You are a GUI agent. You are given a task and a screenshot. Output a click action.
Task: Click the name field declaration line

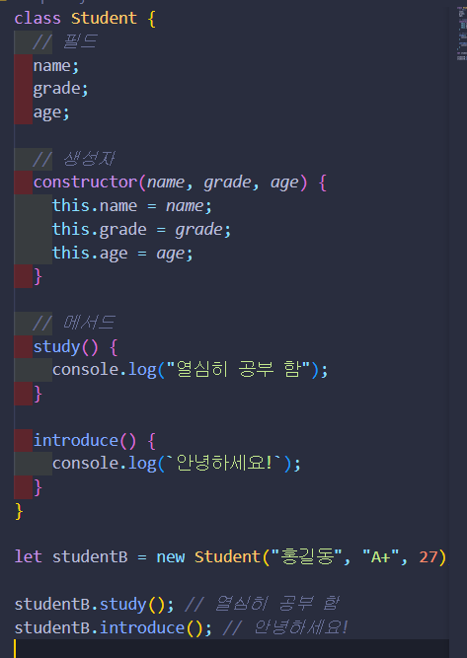pyautogui.click(x=56, y=66)
